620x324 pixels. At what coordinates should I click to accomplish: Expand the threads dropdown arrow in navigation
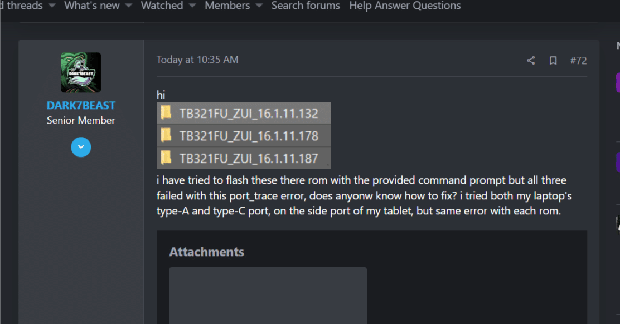pos(52,6)
